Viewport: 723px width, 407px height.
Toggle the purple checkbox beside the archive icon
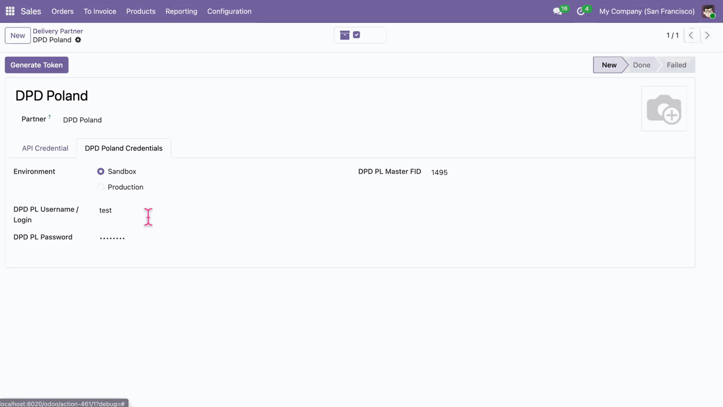tap(357, 35)
